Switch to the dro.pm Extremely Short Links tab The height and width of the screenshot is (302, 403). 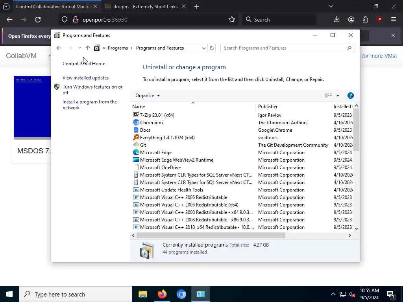(146, 7)
